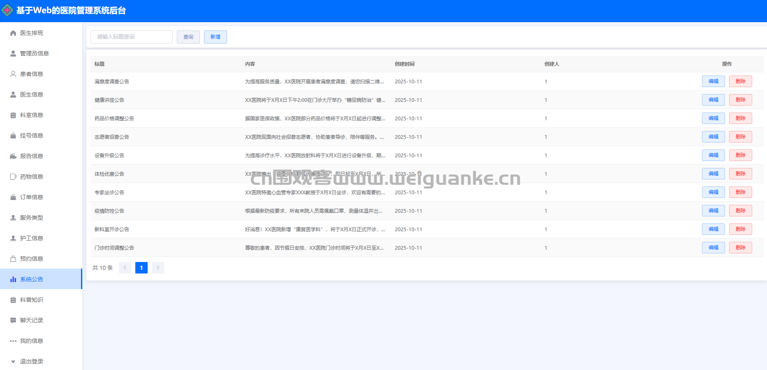Select page 1 in pagination

(141, 268)
